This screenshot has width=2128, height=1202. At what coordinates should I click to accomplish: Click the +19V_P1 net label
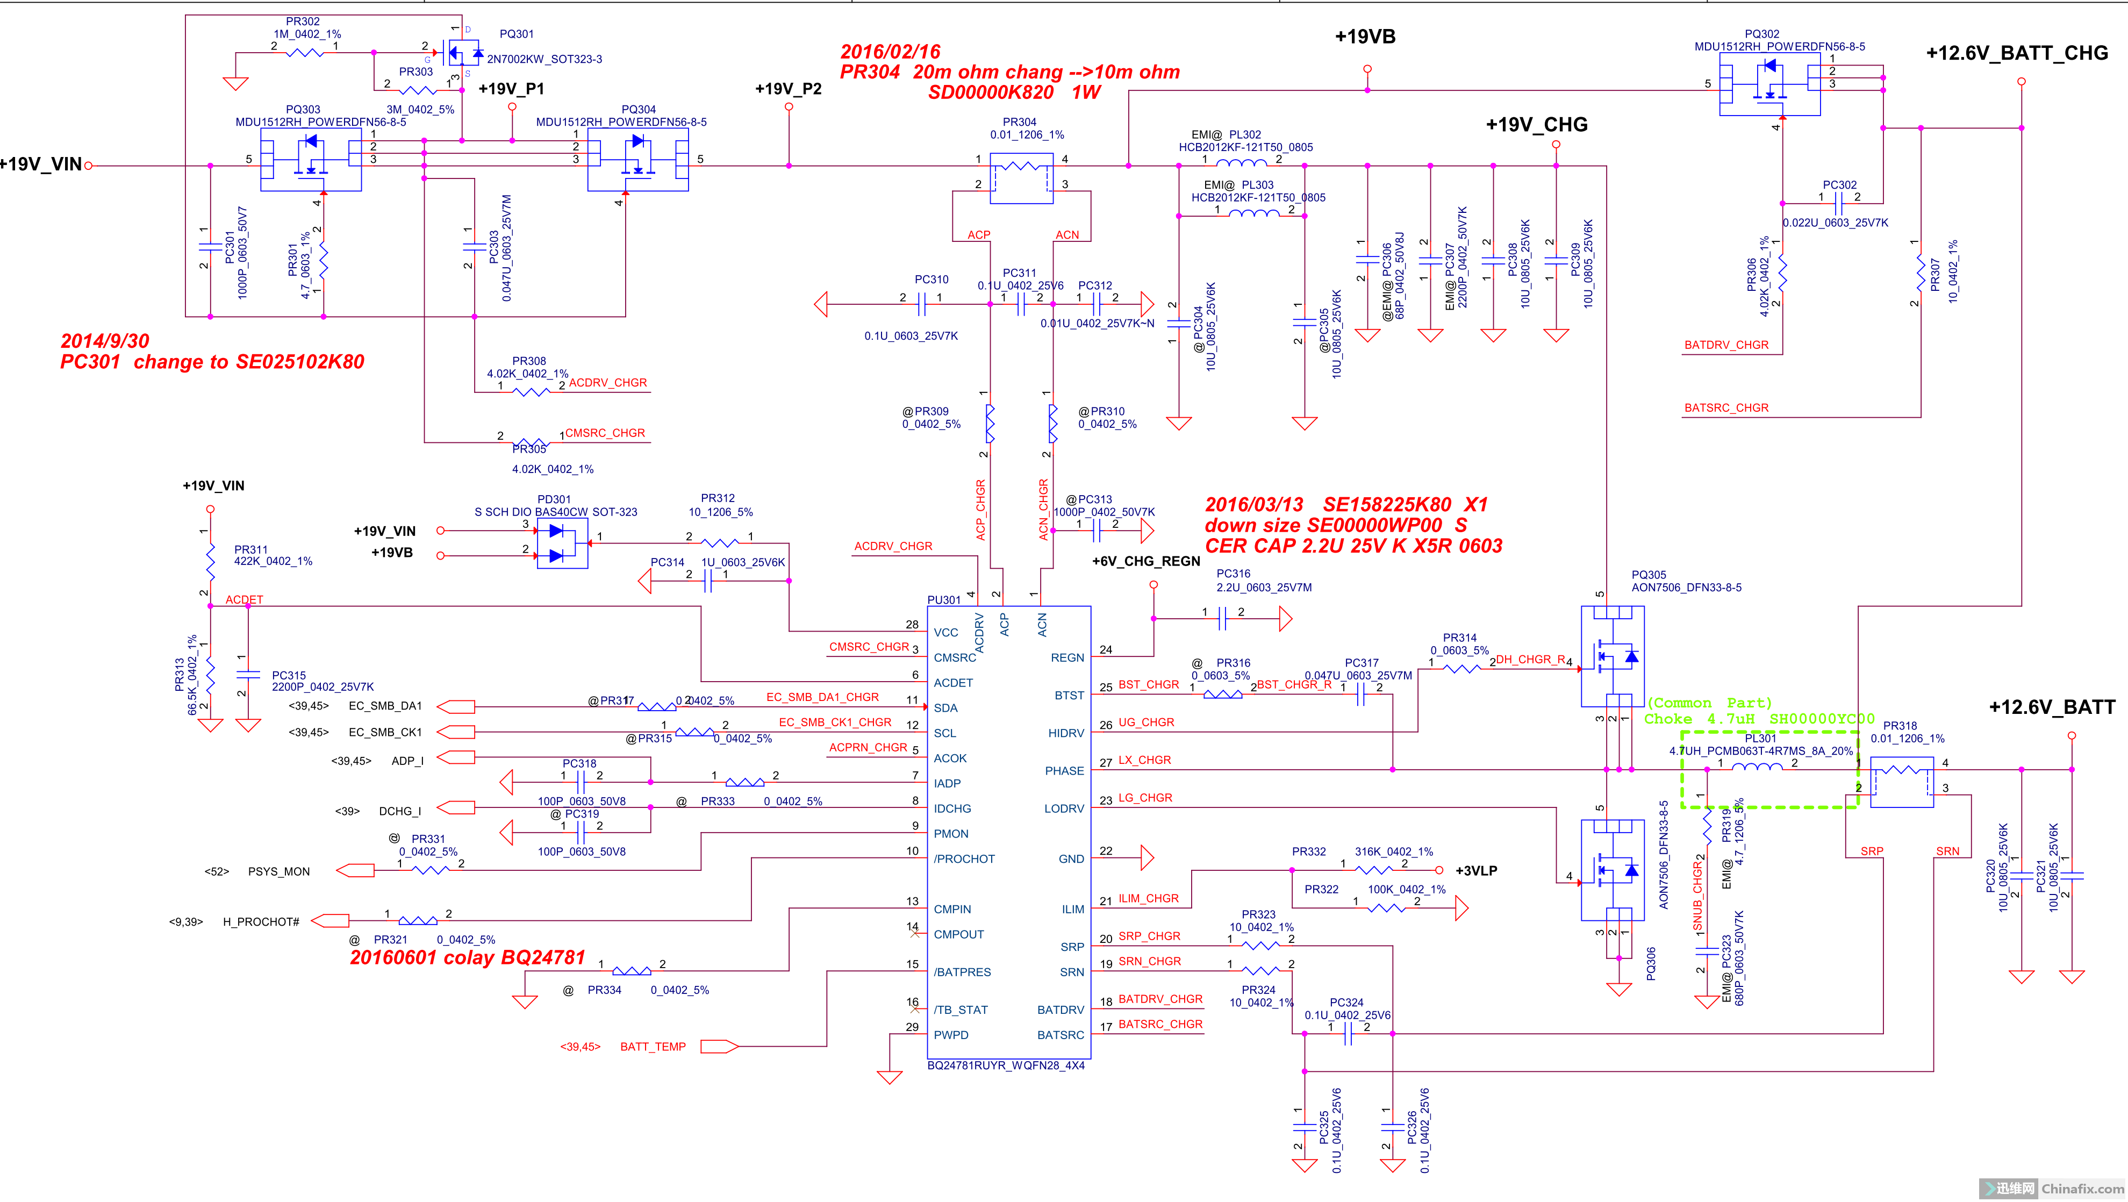tap(511, 88)
